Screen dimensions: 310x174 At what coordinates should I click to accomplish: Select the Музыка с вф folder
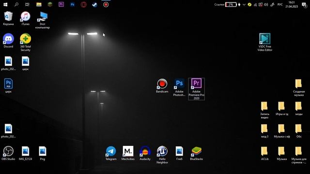(282, 131)
